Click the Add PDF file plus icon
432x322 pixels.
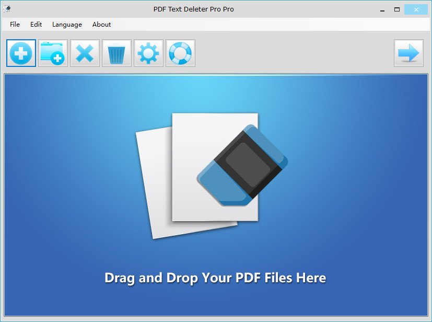[21, 53]
